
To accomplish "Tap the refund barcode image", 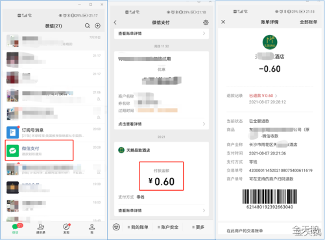I will [270, 197].
